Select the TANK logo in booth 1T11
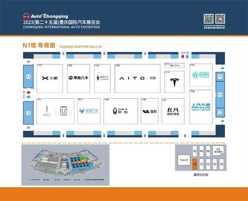248x201 pixels. point(63,111)
